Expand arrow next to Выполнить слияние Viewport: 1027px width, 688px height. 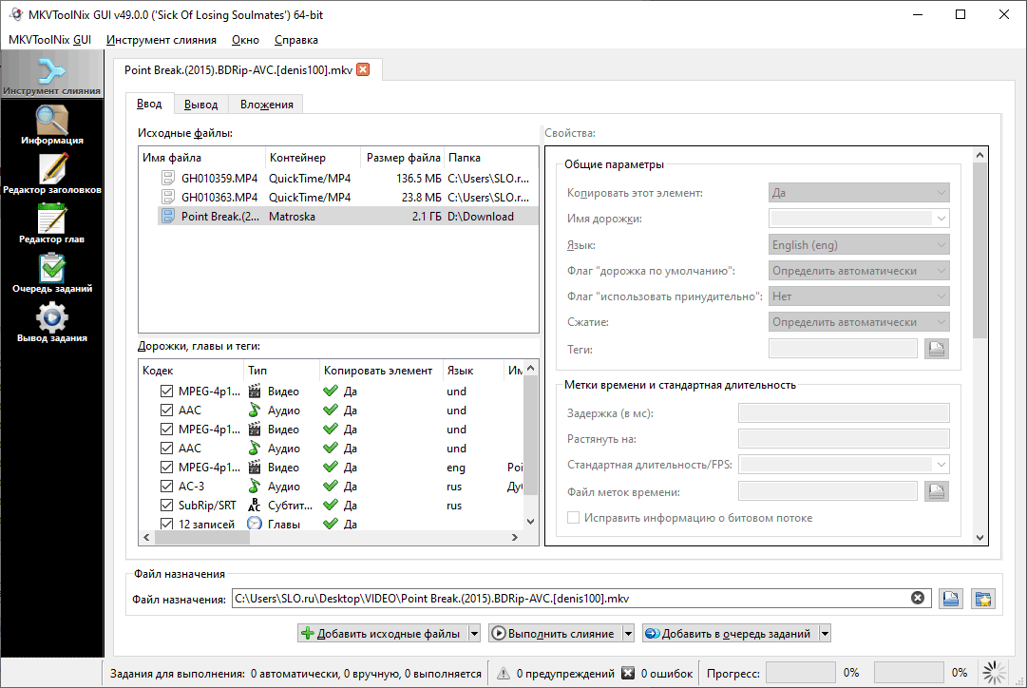628,633
